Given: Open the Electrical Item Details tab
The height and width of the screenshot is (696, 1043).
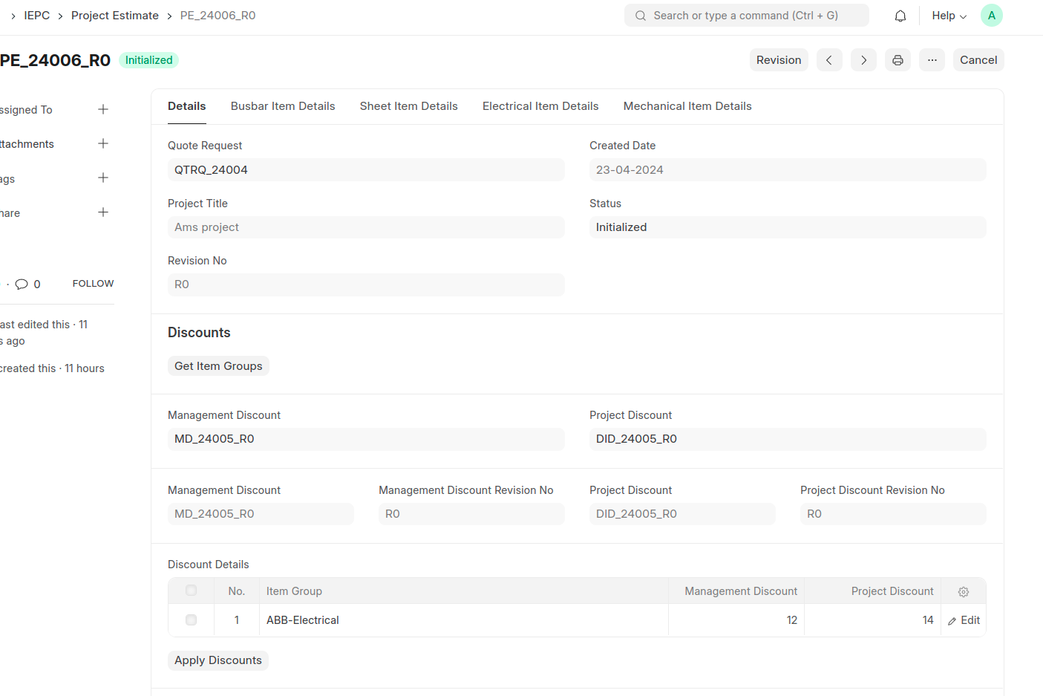Looking at the screenshot, I should pyautogui.click(x=540, y=105).
